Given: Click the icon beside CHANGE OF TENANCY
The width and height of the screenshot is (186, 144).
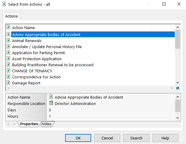Looking at the screenshot, I should [x=8, y=71].
